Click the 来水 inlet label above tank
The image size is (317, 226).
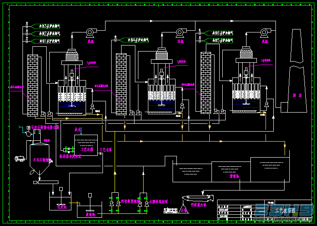pyautogui.click(x=78, y=129)
